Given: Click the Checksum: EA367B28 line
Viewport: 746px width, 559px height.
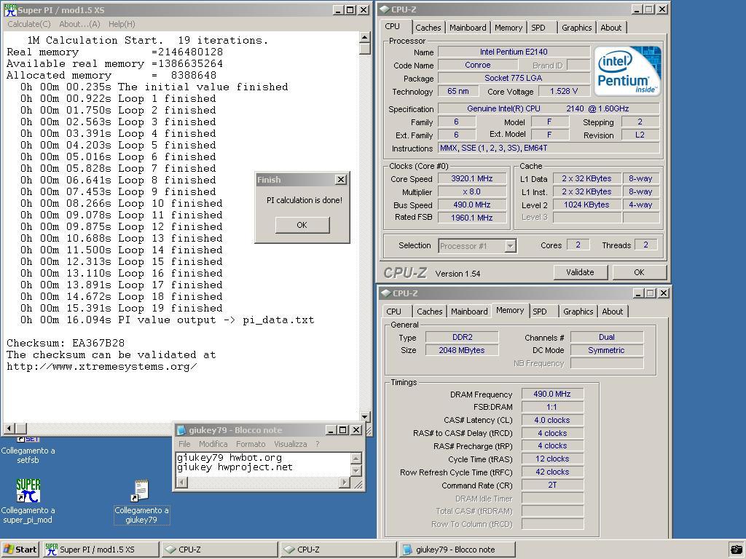Looking at the screenshot, I should click(x=66, y=344).
